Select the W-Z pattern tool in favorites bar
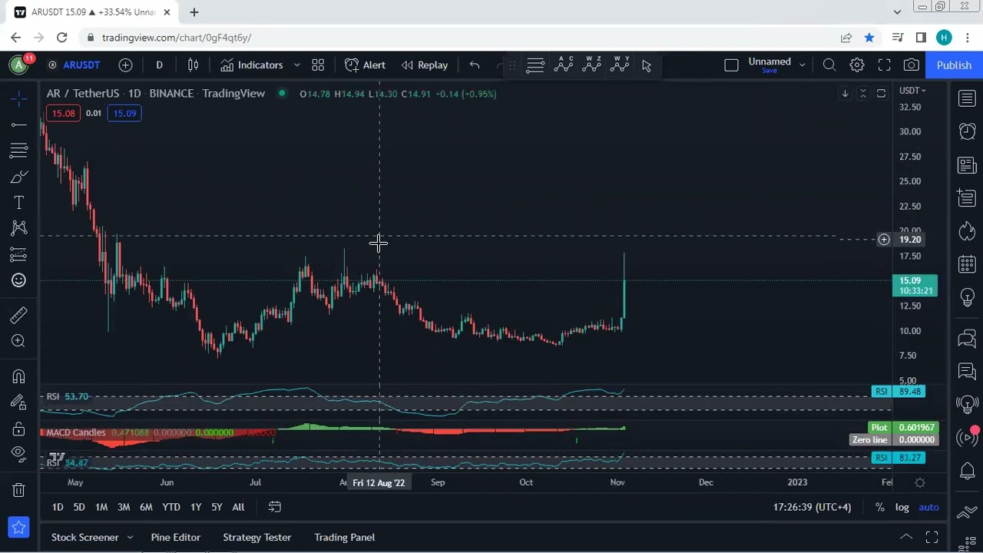This screenshot has height=553, width=983. (x=592, y=65)
